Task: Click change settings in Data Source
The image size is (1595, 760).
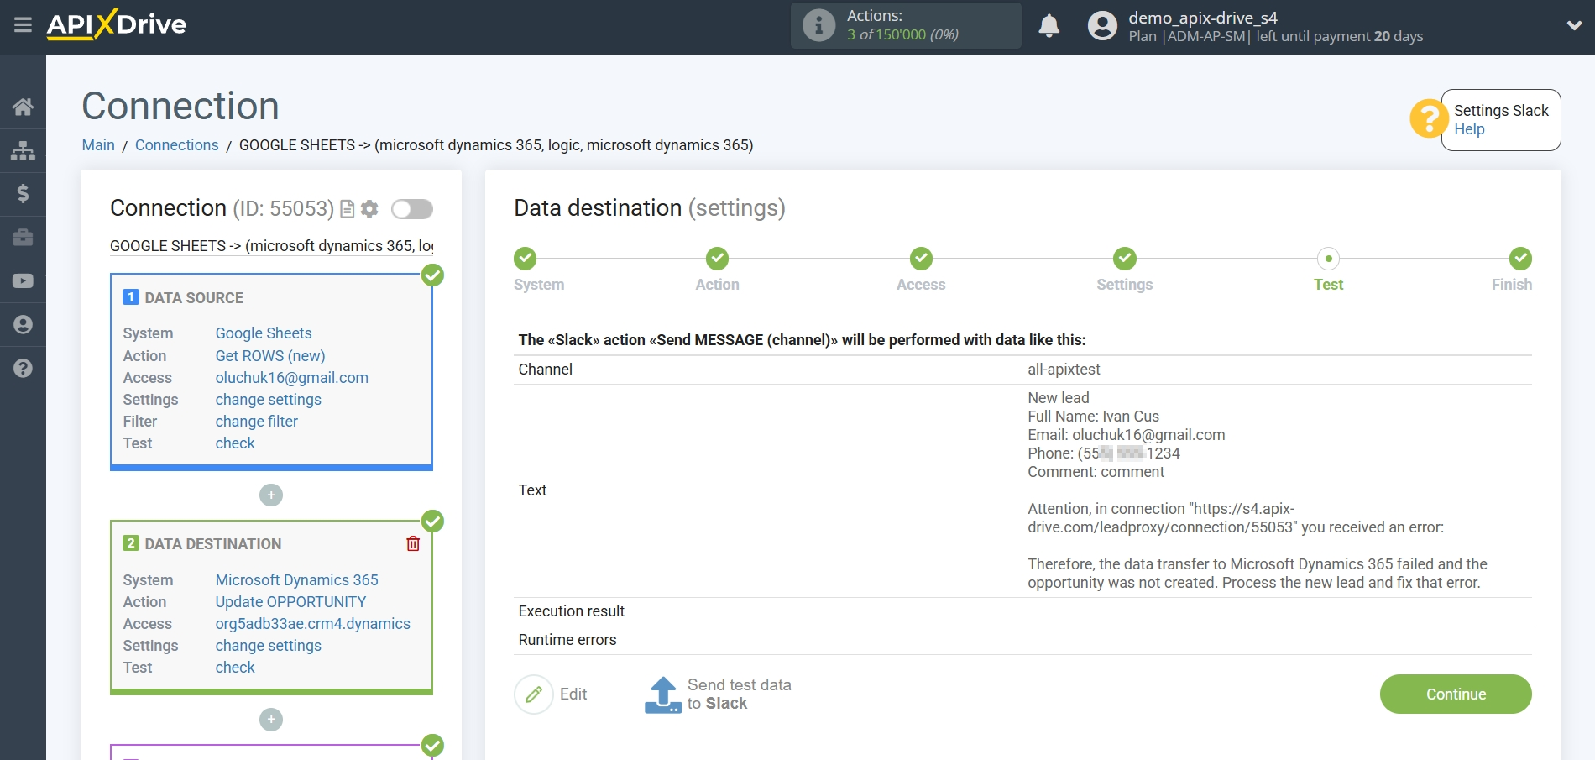Action: tap(269, 400)
